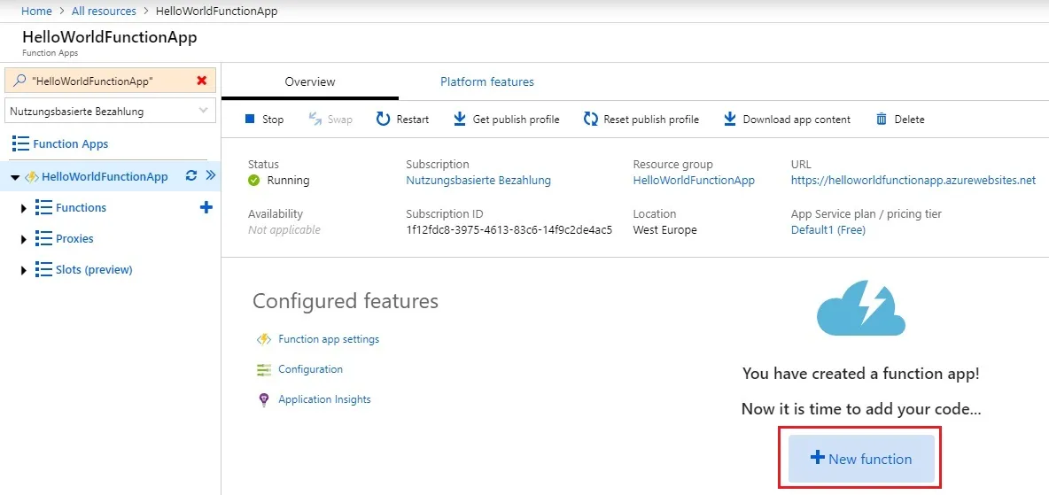This screenshot has height=495, width=1049.
Task: Click the double chevron beside HelloWorldFunctionApp
Action: click(211, 176)
